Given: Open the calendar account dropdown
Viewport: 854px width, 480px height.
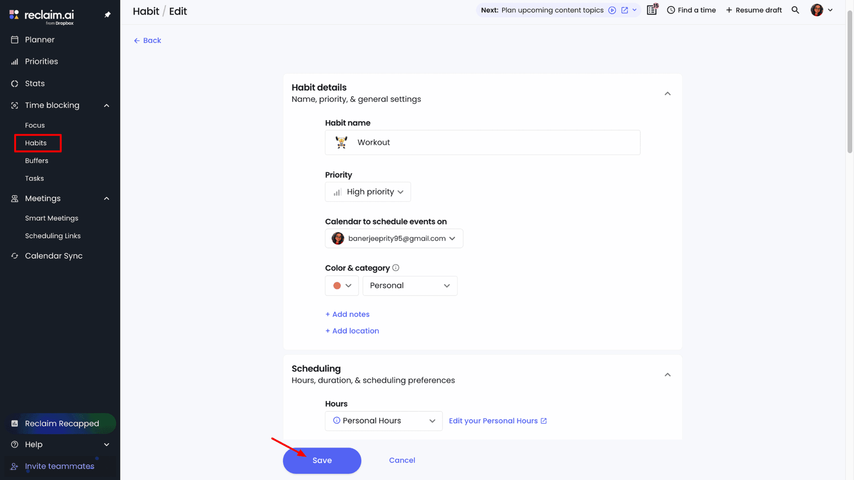Looking at the screenshot, I should pyautogui.click(x=394, y=239).
